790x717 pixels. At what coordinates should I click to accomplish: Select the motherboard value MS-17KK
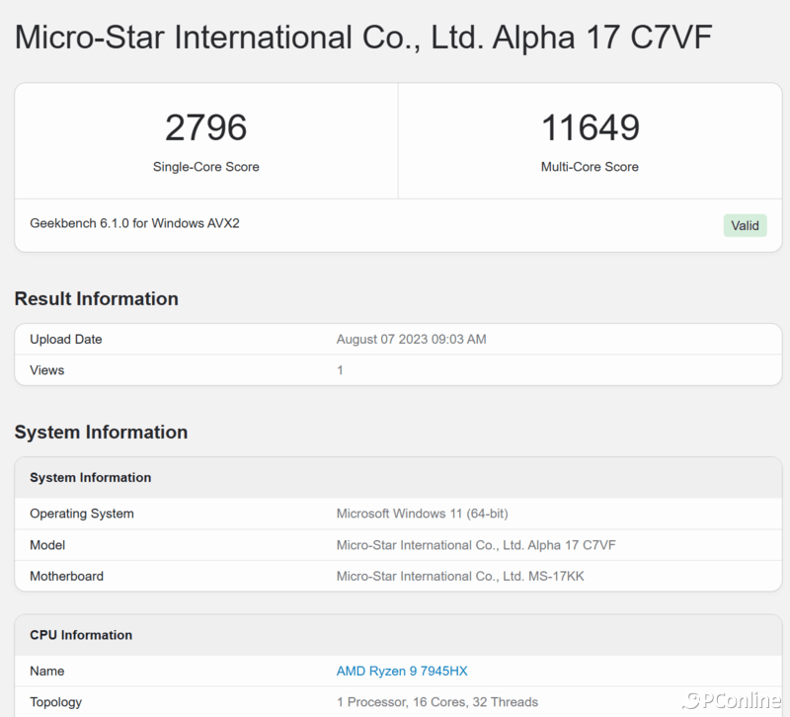point(460,577)
